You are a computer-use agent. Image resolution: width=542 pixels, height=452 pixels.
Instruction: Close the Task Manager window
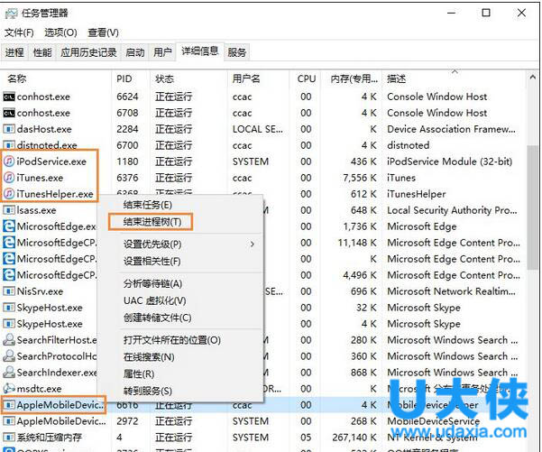(521, 14)
